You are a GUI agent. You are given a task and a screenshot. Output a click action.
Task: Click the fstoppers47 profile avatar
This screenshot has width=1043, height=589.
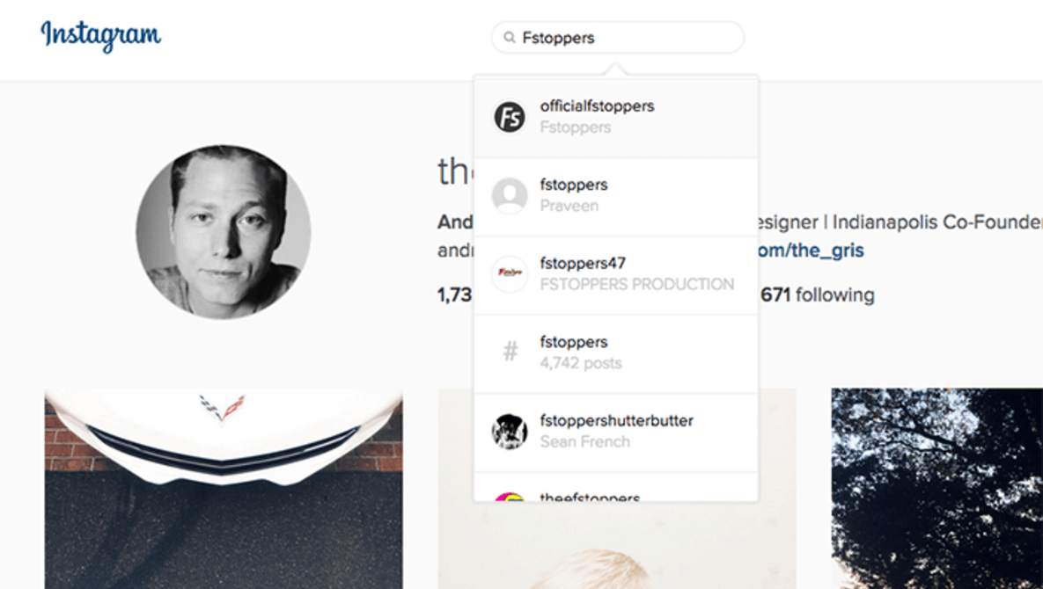pos(510,273)
